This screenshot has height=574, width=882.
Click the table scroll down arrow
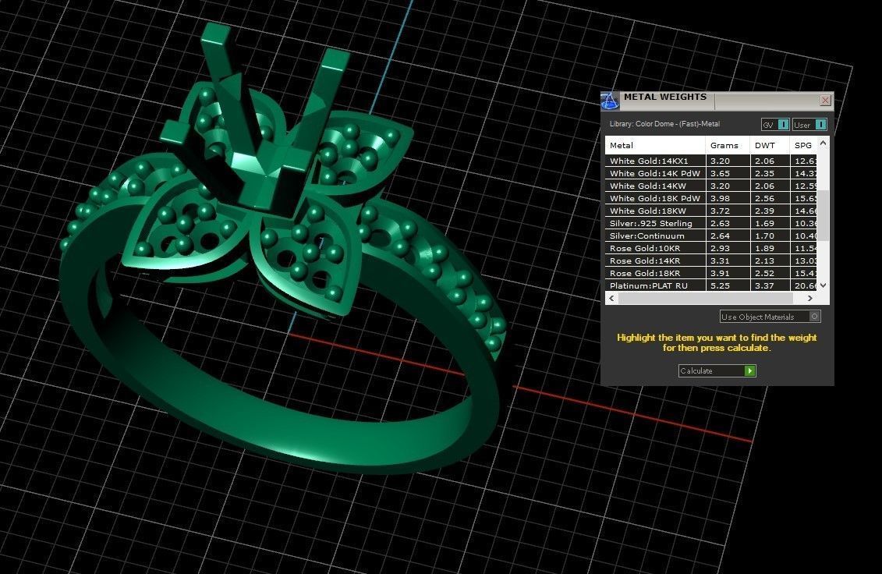[823, 285]
